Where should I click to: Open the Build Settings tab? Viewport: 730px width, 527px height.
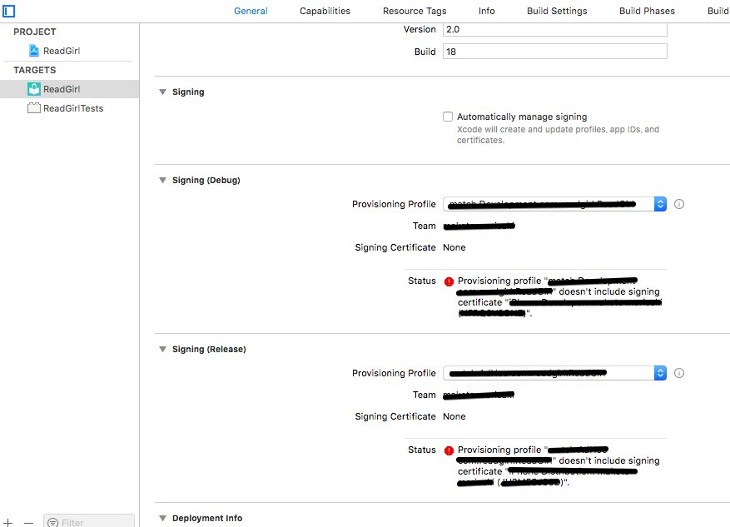click(x=557, y=11)
